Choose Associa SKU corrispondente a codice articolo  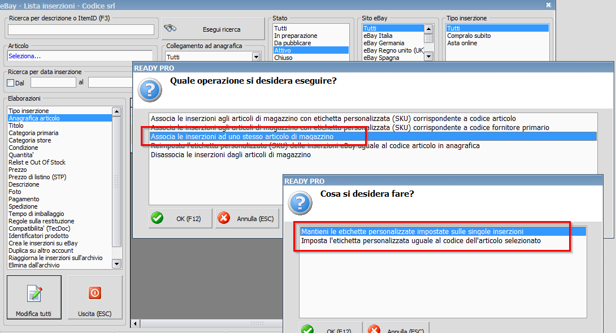point(373,118)
